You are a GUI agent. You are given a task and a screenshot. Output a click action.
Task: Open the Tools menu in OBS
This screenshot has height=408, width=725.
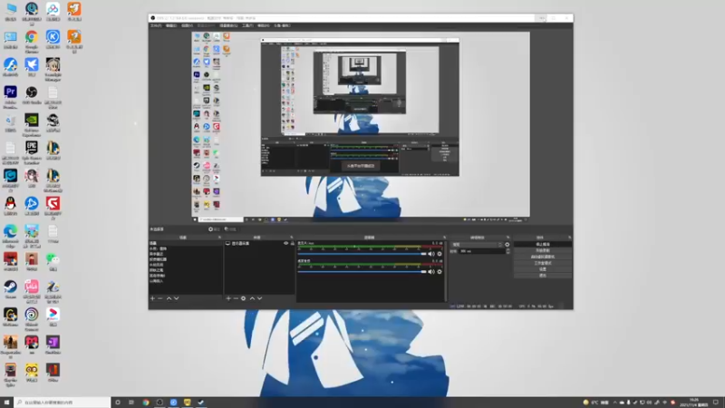(247, 26)
